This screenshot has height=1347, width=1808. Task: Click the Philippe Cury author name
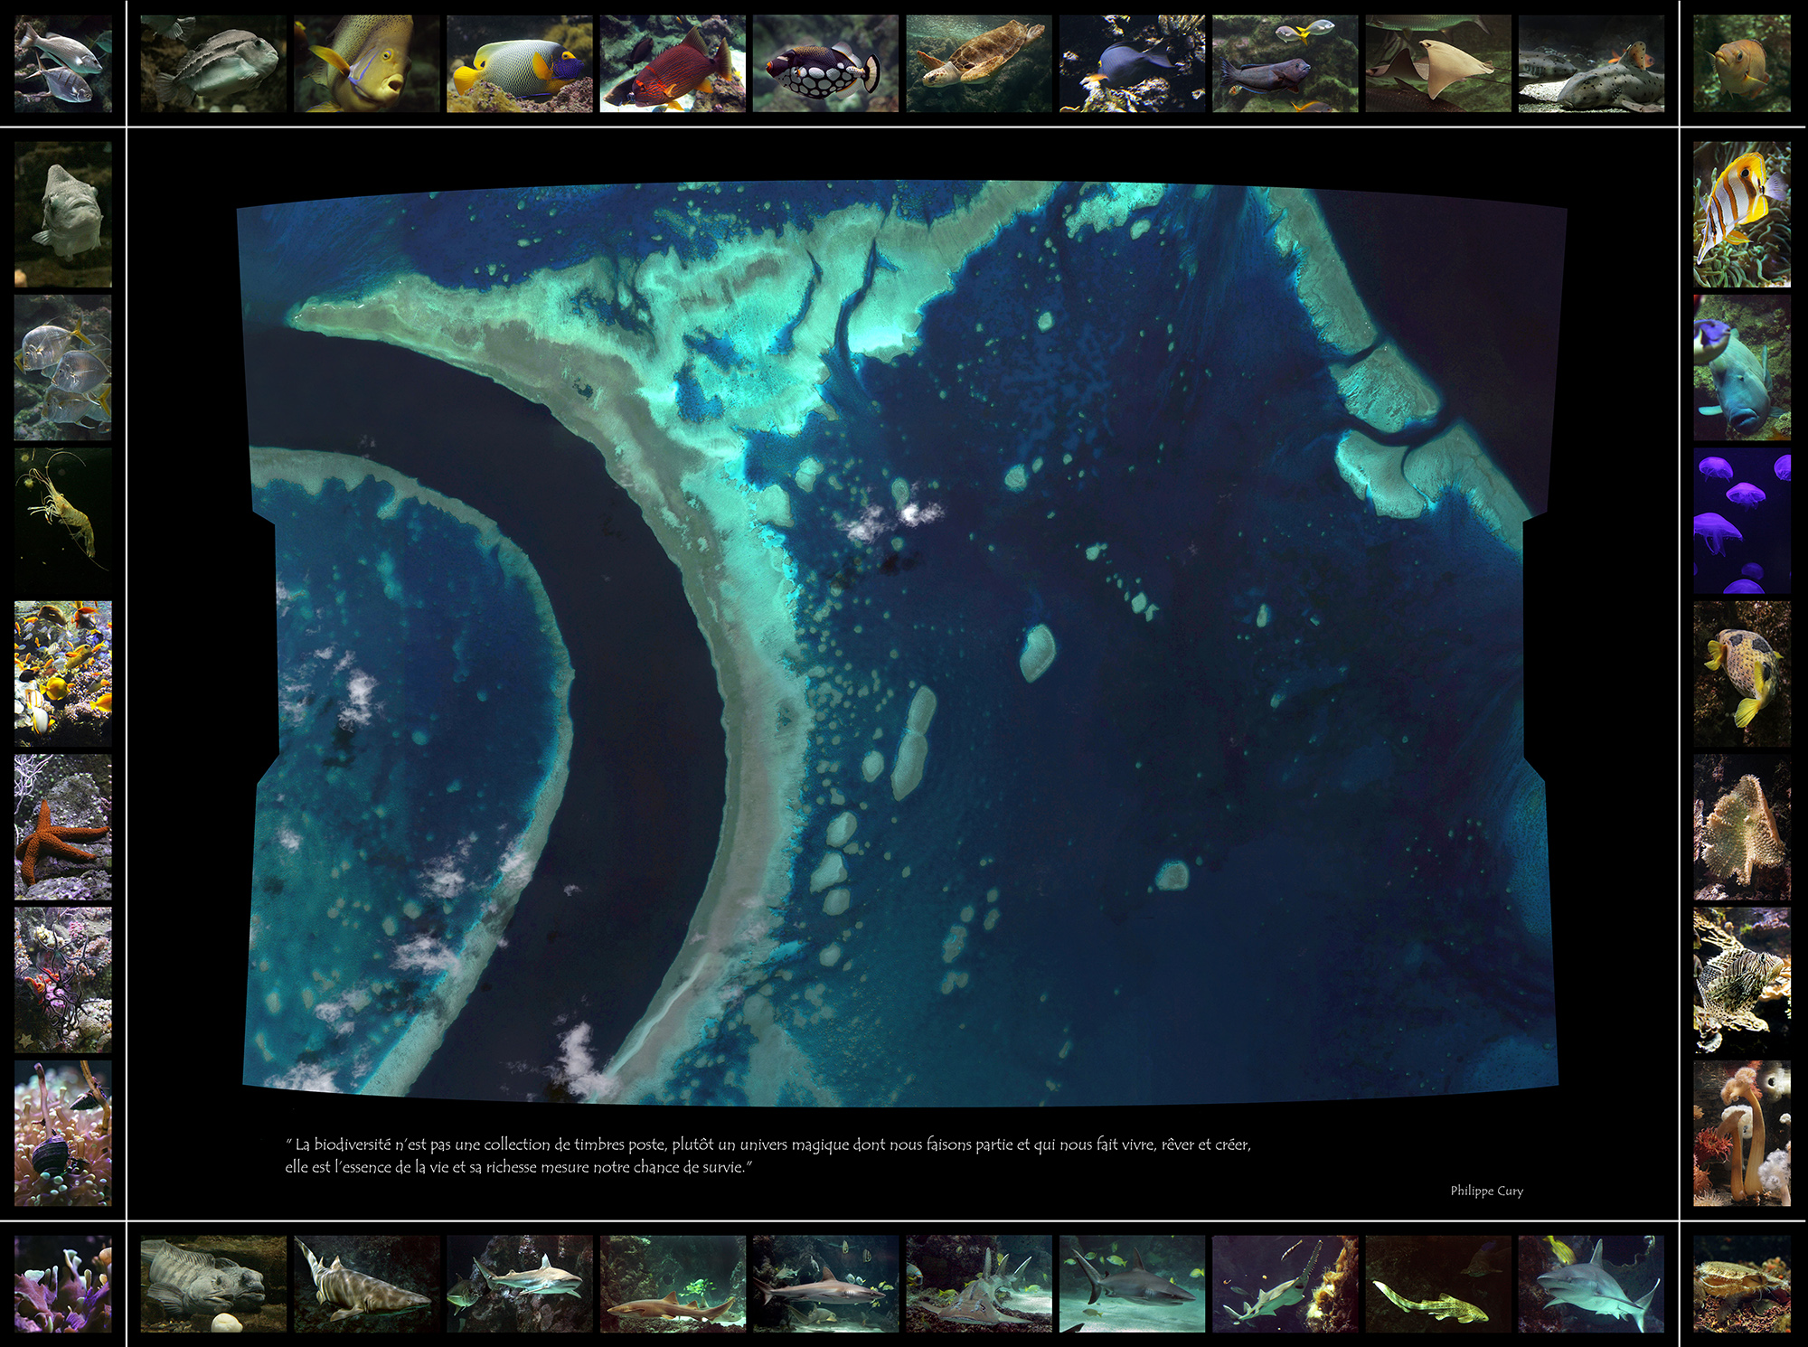pyautogui.click(x=1486, y=1191)
